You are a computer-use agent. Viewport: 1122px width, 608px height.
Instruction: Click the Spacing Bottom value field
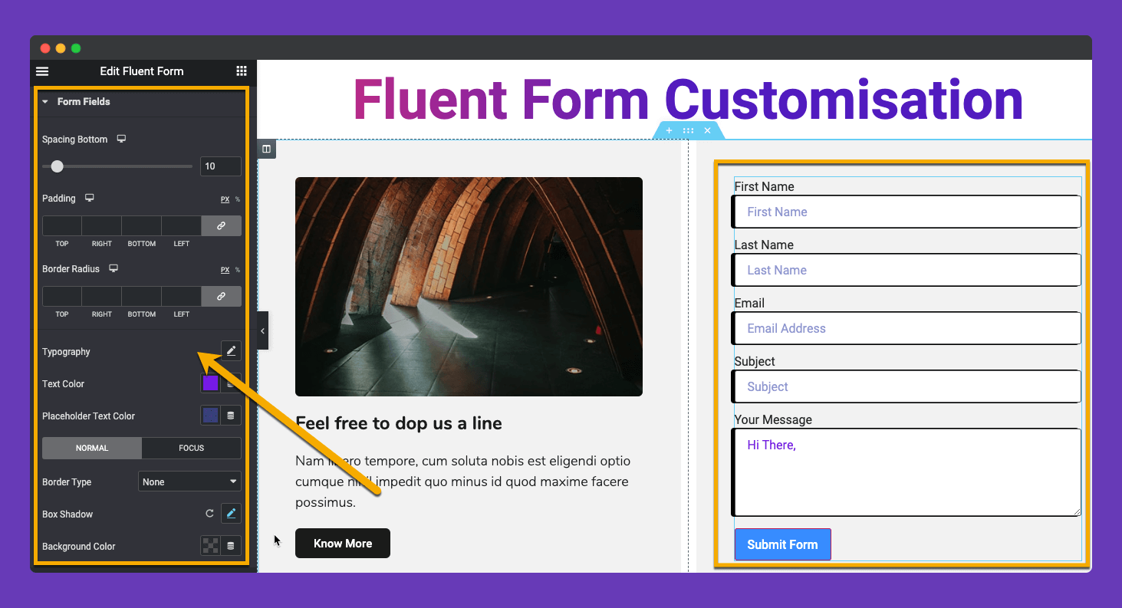[221, 166]
